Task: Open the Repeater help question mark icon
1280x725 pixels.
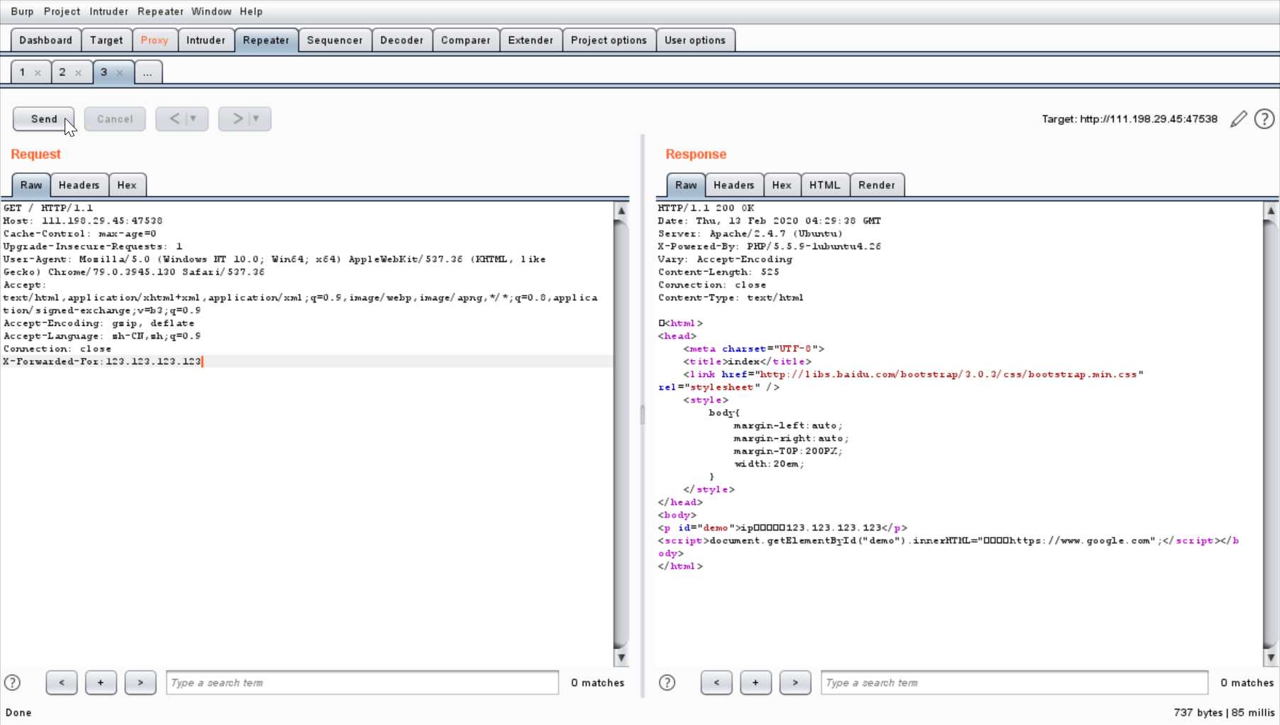Action: tap(1264, 119)
